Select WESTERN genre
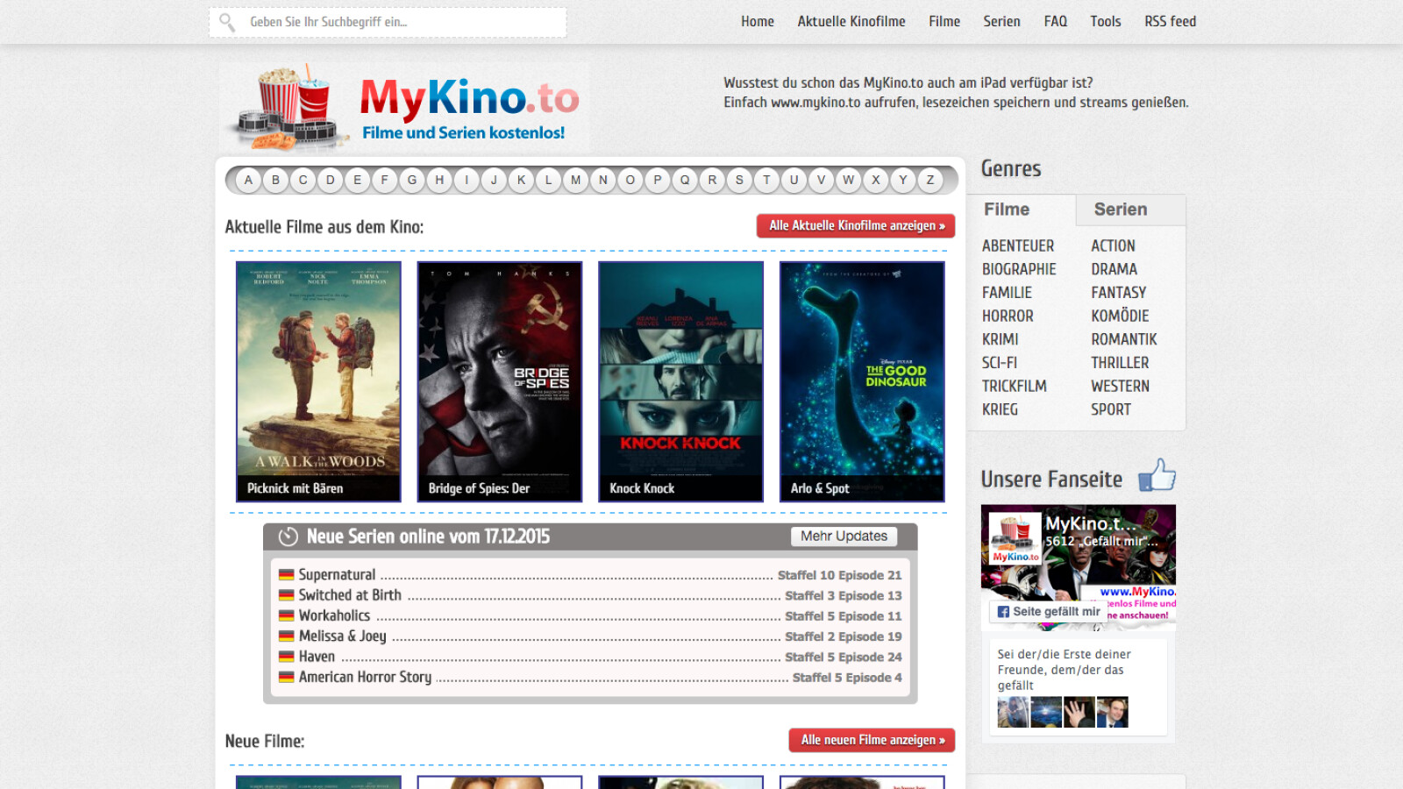This screenshot has width=1403, height=789. [x=1120, y=386]
